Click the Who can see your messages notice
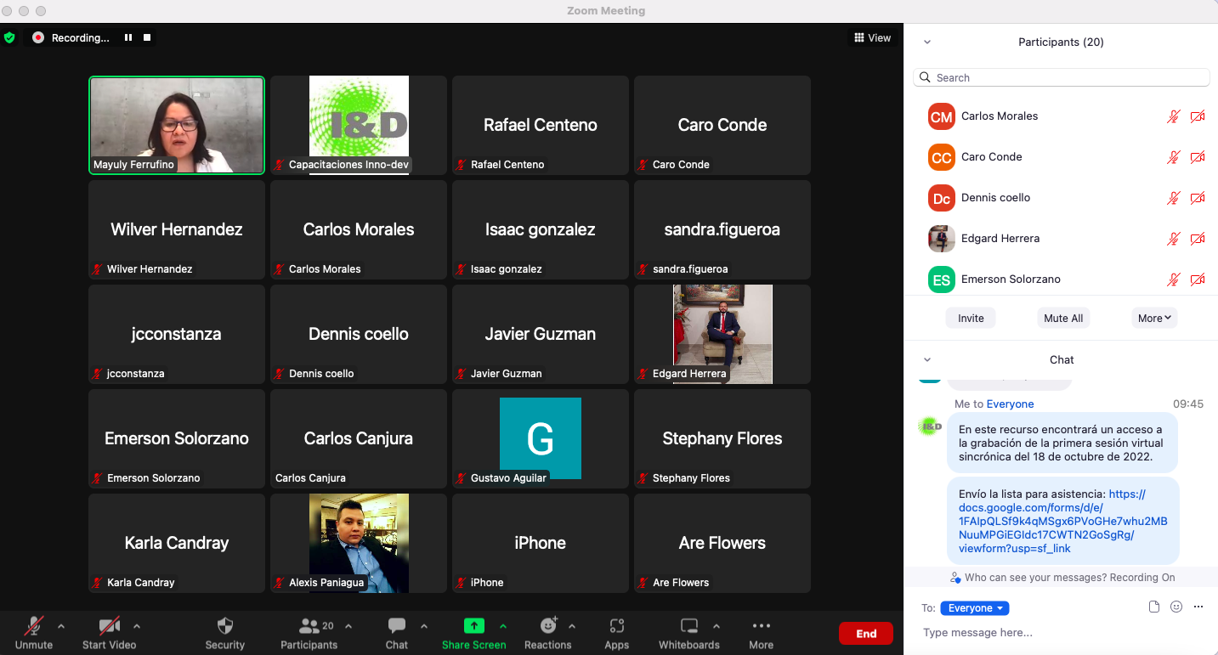This screenshot has width=1218, height=655. point(1062,578)
